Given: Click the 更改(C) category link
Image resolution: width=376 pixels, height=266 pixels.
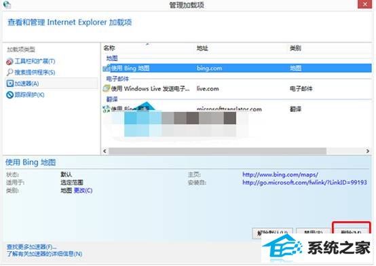Looking at the screenshot, I should coord(83,191).
